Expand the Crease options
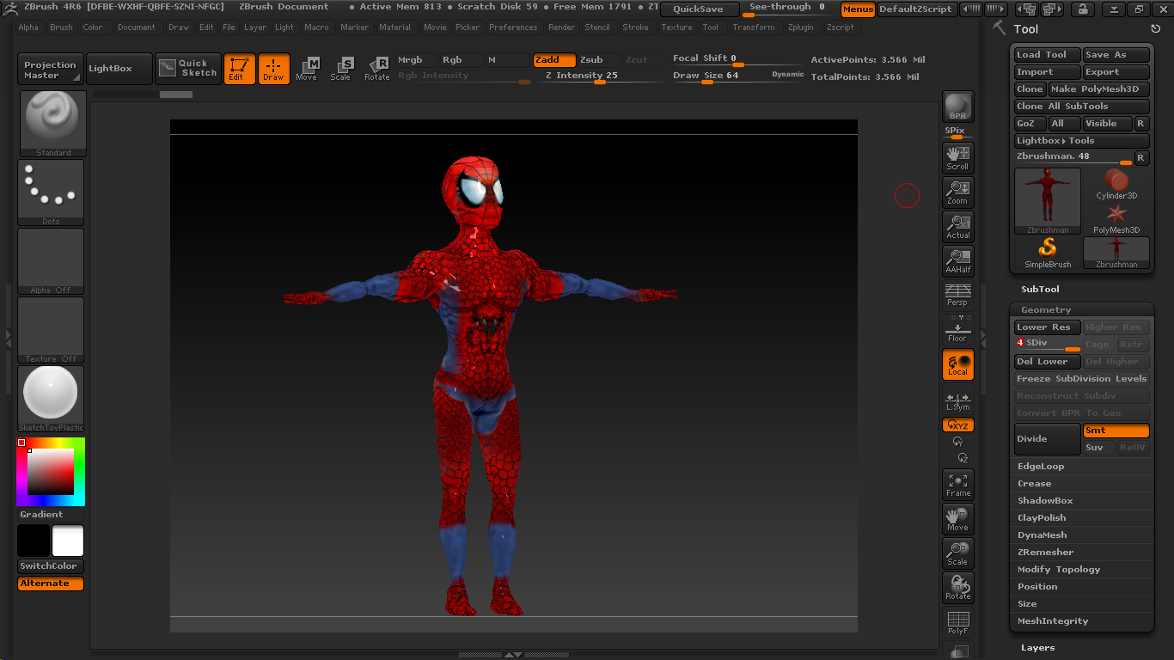 pyautogui.click(x=1035, y=484)
